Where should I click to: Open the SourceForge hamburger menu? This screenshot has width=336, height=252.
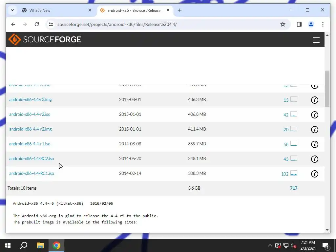point(316,40)
